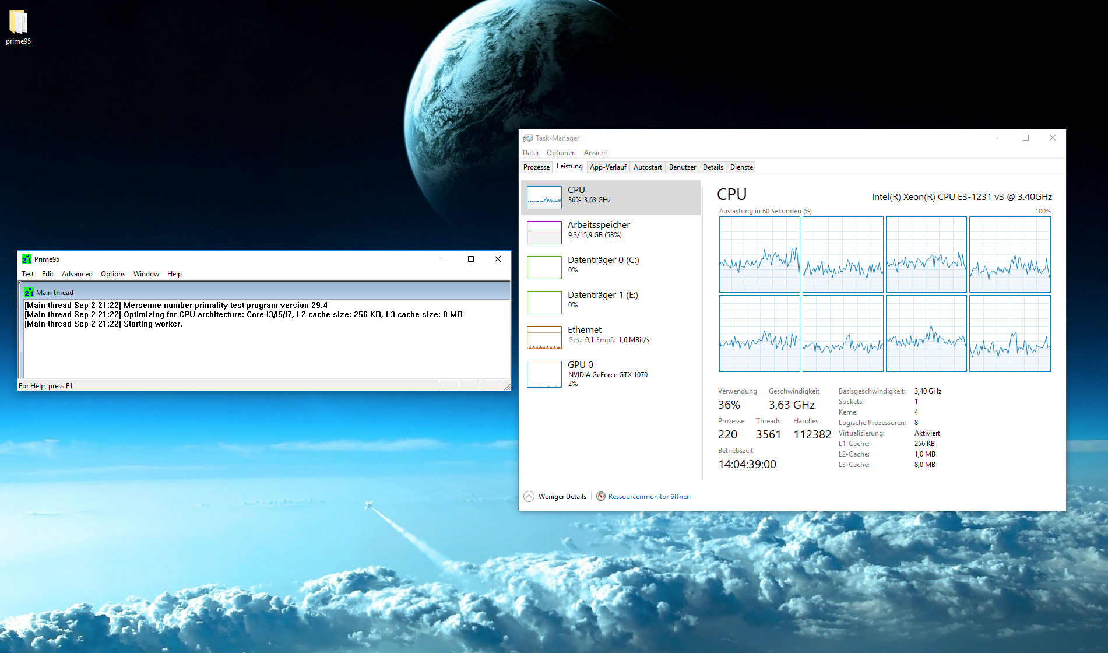Open the Advanced menu in Prime95
The image size is (1108, 653).
pos(77,274)
